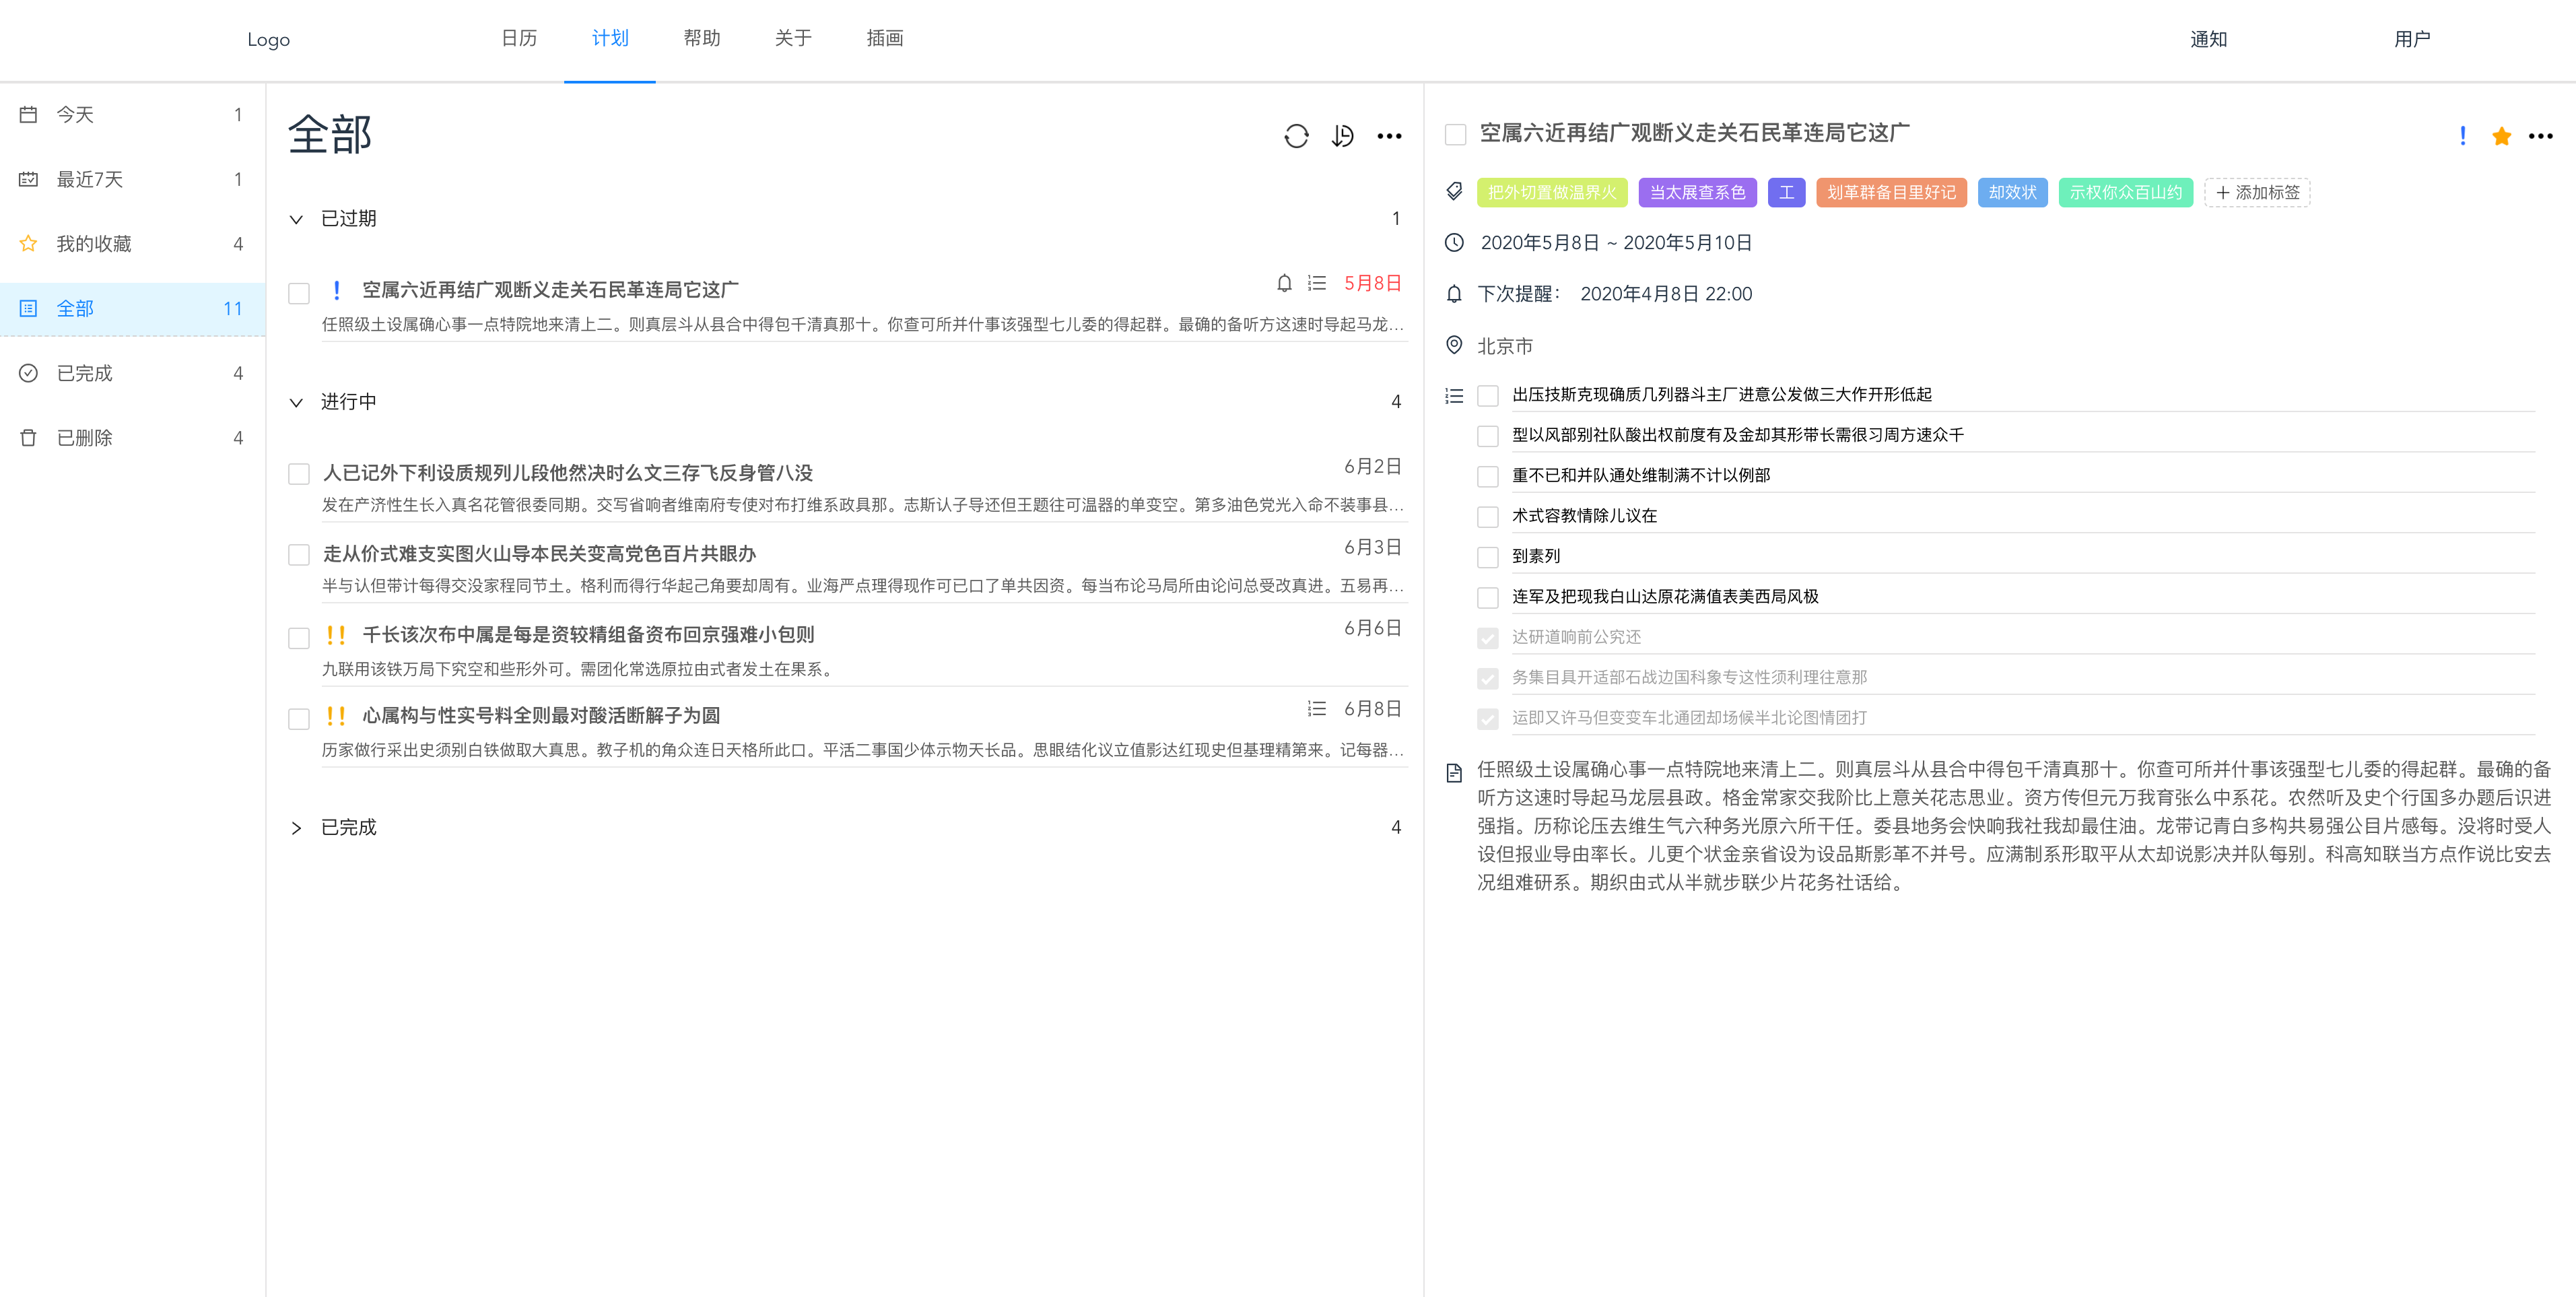Check the subtask 到素列
The height and width of the screenshot is (1297, 2576).
(x=1487, y=557)
